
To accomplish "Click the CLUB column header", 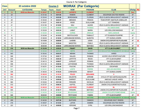I will click(114, 10).
